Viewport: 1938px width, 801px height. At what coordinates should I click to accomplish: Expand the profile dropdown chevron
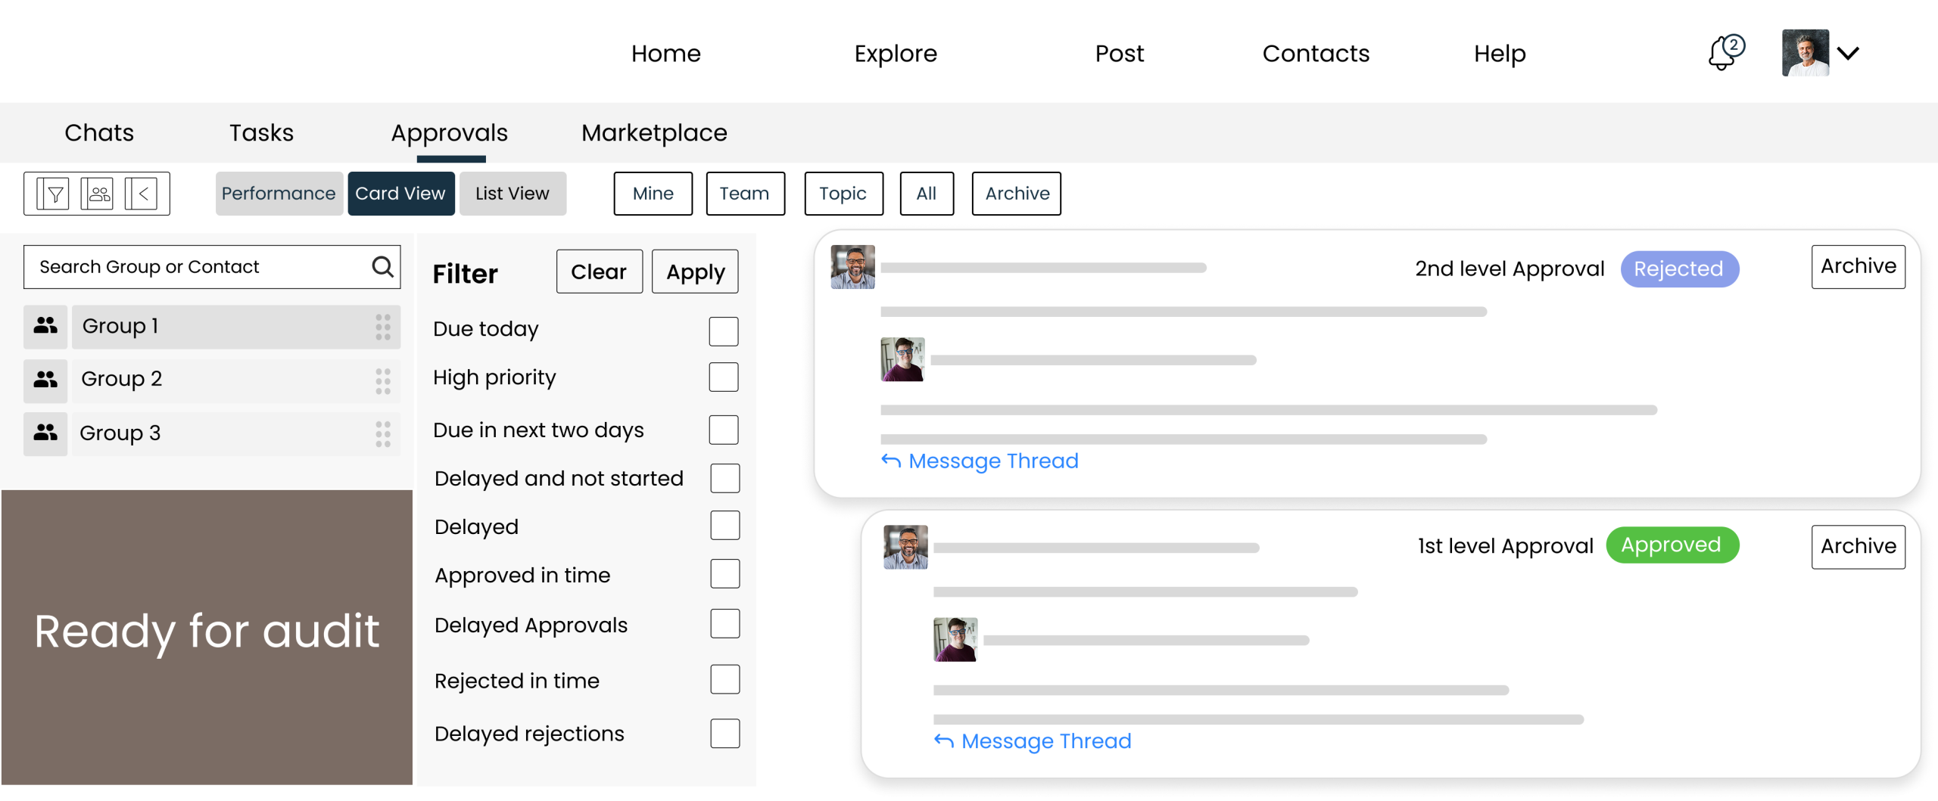click(x=1849, y=53)
